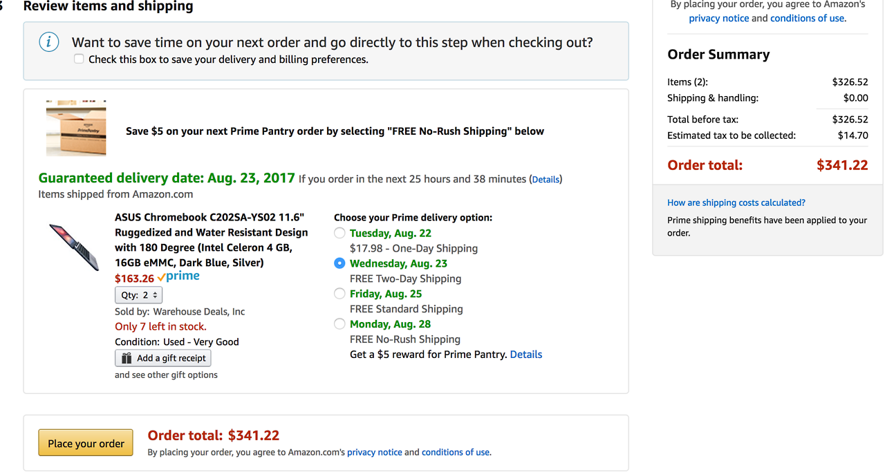Select Tuesday, Aug. 22 One-Day Shipping

pyautogui.click(x=339, y=233)
